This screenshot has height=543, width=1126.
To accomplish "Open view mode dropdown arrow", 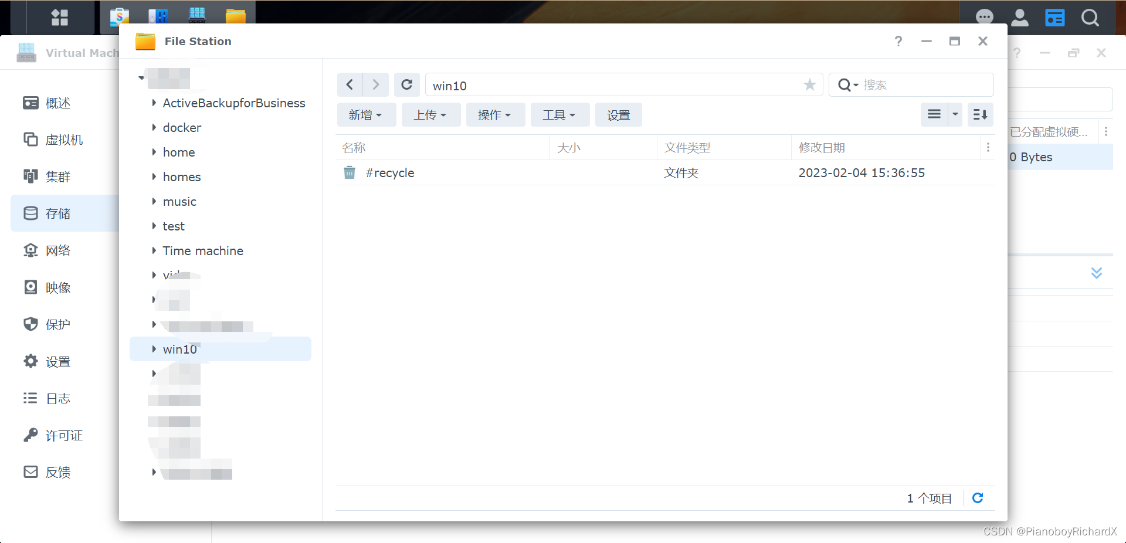I will click(955, 114).
